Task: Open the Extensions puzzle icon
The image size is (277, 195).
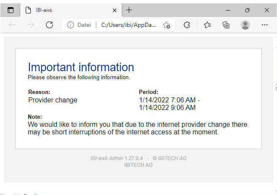Action: 187,25
